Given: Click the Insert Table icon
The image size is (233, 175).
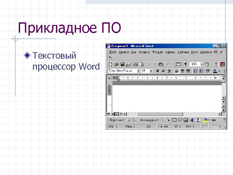Looking at the screenshot, I should click(x=178, y=64).
